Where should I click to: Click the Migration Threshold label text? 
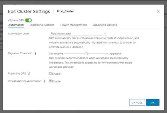(x=20, y=53)
